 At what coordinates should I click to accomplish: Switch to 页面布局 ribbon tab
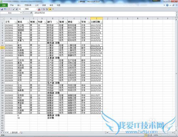point(28,5)
